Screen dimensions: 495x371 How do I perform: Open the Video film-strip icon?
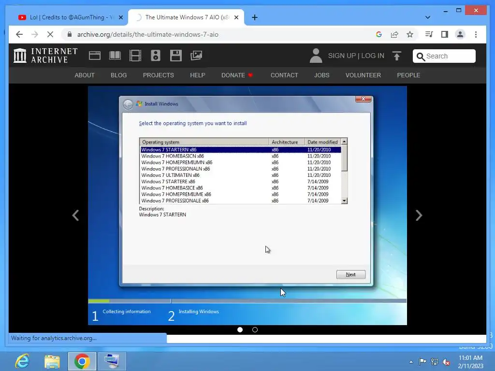pos(135,56)
